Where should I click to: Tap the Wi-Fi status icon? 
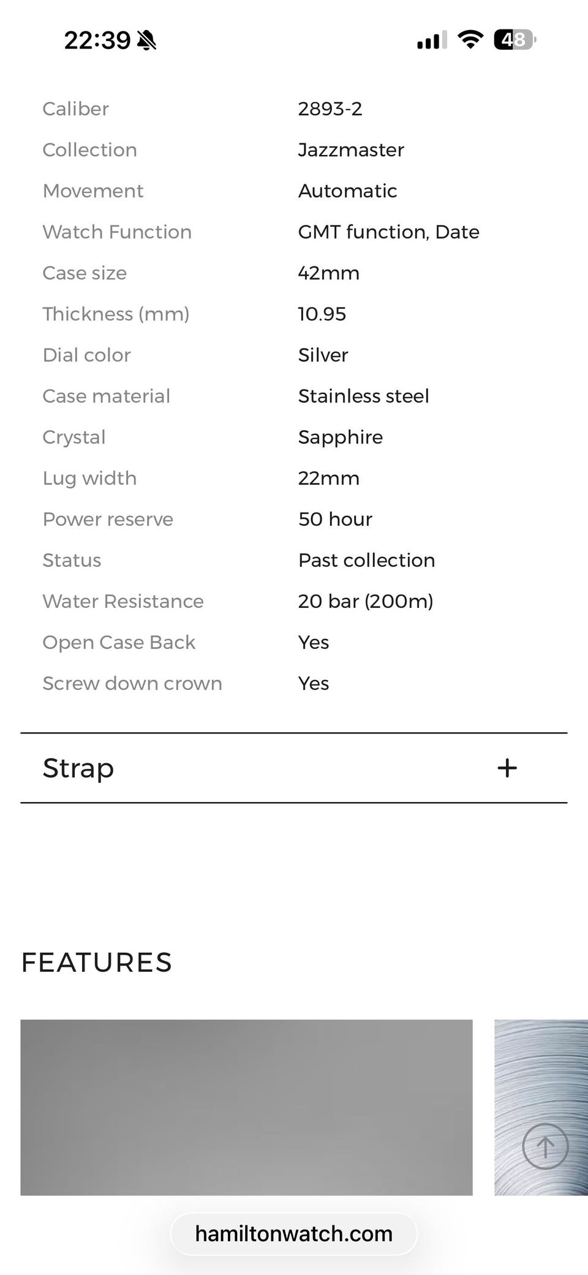470,40
